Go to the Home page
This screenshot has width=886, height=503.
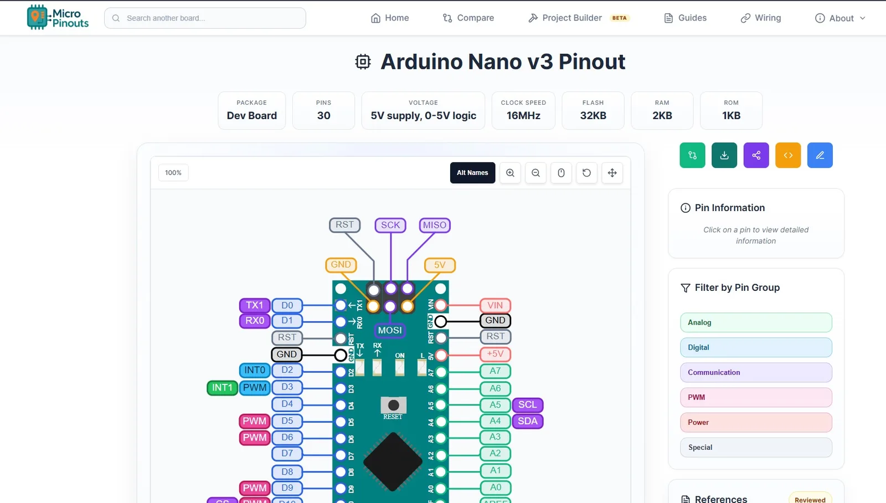tap(390, 18)
